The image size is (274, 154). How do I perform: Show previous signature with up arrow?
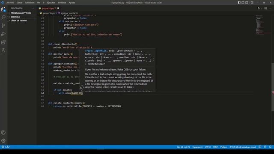[82, 85]
